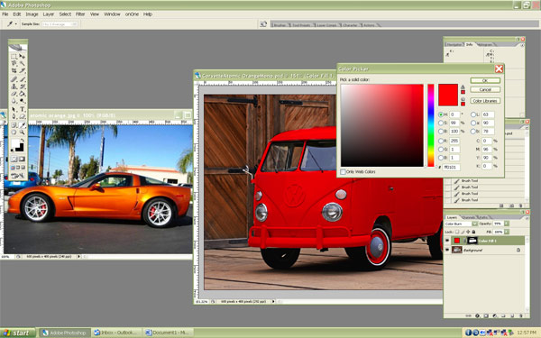Enable Only Web Colors checkbox
Screen dimensions: 541x338
pyautogui.click(x=343, y=172)
